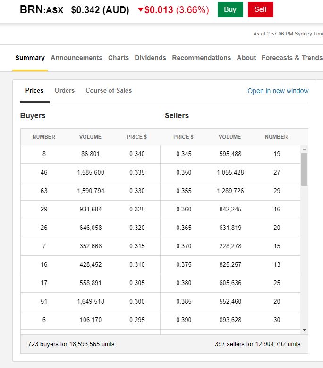This screenshot has height=368, width=323.
Task: Click the Buyers VOLUME column header
Action: 90,137
